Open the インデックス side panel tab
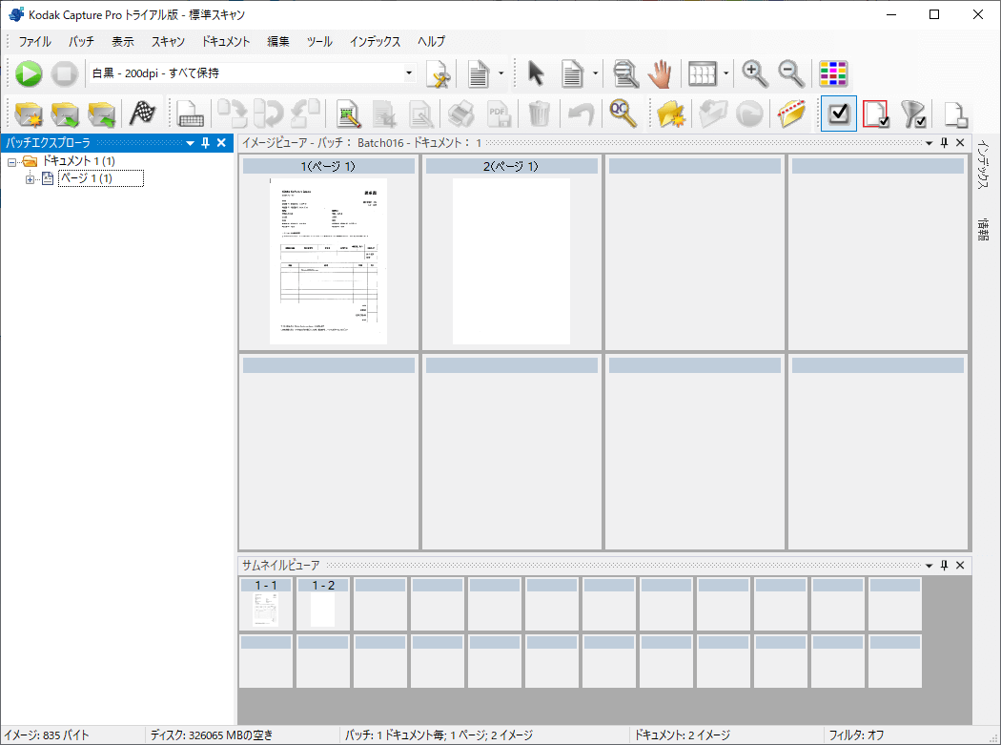 click(x=983, y=165)
